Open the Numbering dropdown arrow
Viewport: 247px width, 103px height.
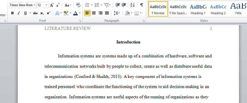point(101,5)
